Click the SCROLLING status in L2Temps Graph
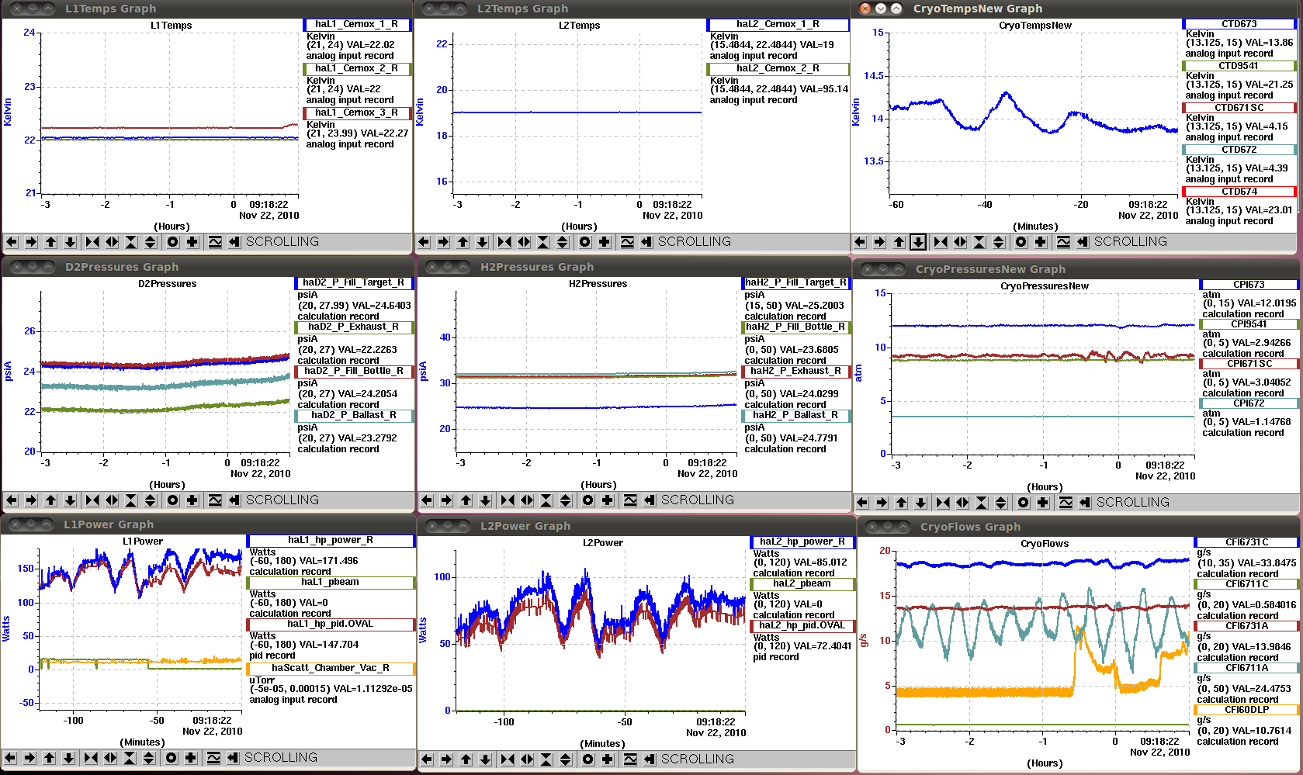The height and width of the screenshot is (775, 1303). pyautogui.click(x=695, y=242)
